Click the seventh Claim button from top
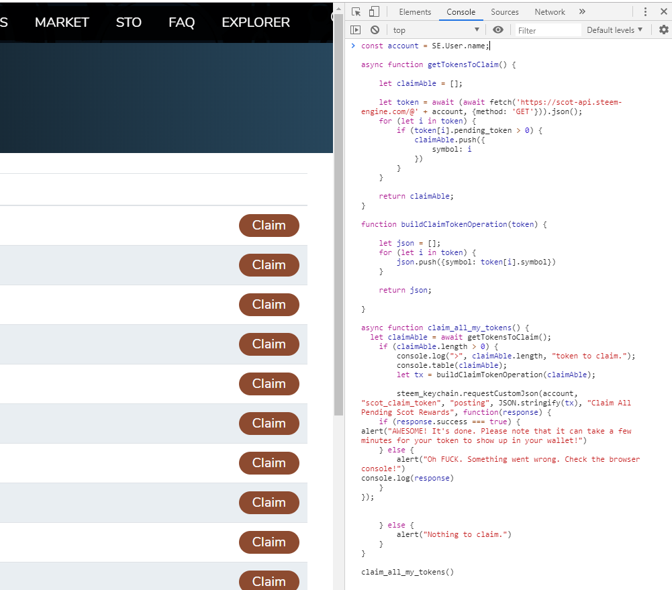The width and height of the screenshot is (672, 590). point(269,463)
